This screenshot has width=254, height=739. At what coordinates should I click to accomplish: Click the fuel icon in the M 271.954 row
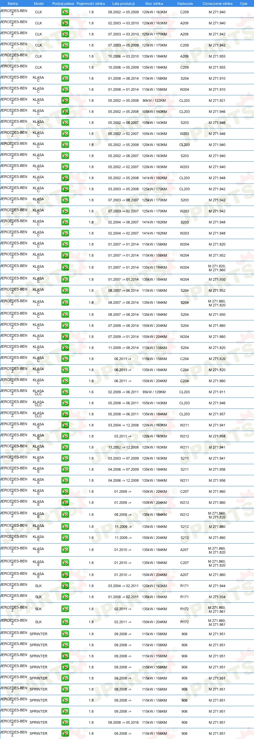click(65, 597)
